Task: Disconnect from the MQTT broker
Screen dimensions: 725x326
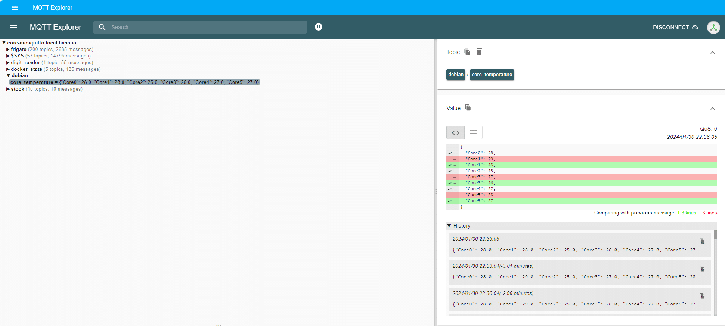Action: tap(675, 27)
